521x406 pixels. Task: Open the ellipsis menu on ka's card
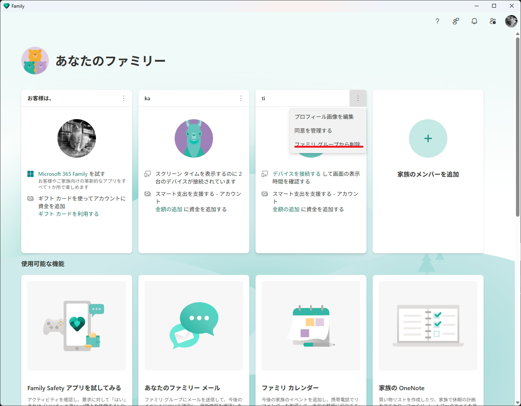[240, 98]
